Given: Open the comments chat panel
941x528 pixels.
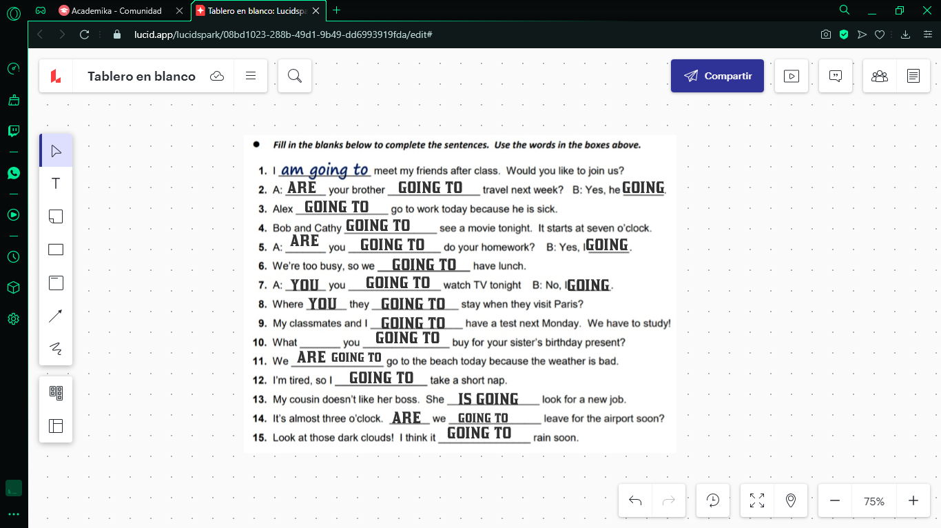Looking at the screenshot, I should tap(836, 76).
